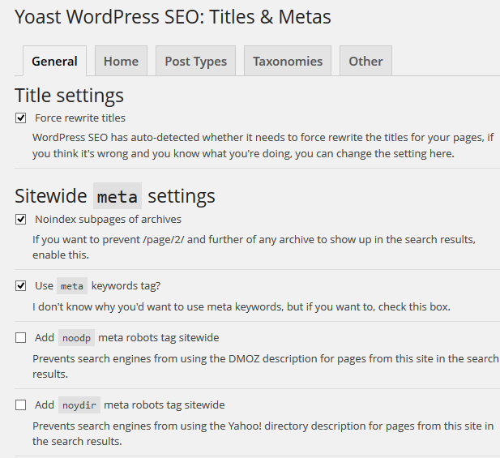This screenshot has width=500, height=458.
Task: Click the 'Noindex subpages of archives' label text
Action: [108, 220]
